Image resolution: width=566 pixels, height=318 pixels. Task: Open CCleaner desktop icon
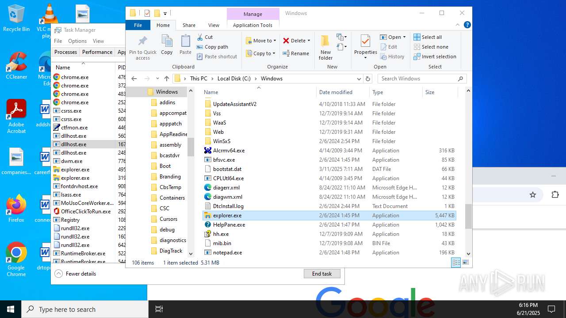[16, 65]
